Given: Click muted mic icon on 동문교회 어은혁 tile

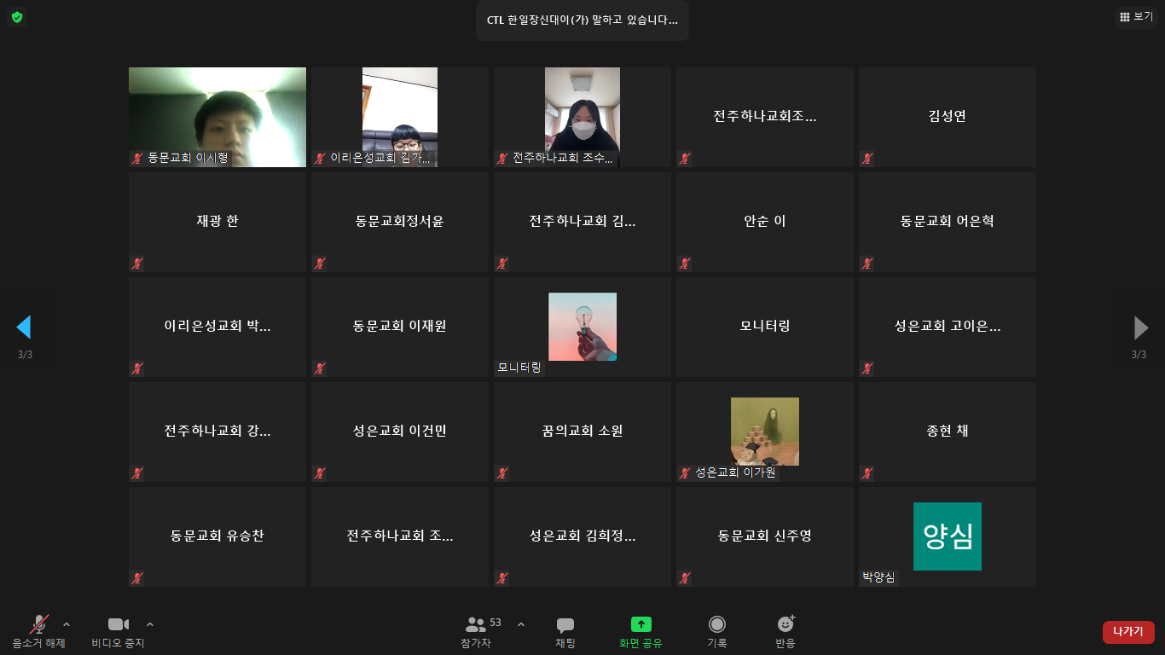Looking at the screenshot, I should pyautogui.click(x=867, y=264).
